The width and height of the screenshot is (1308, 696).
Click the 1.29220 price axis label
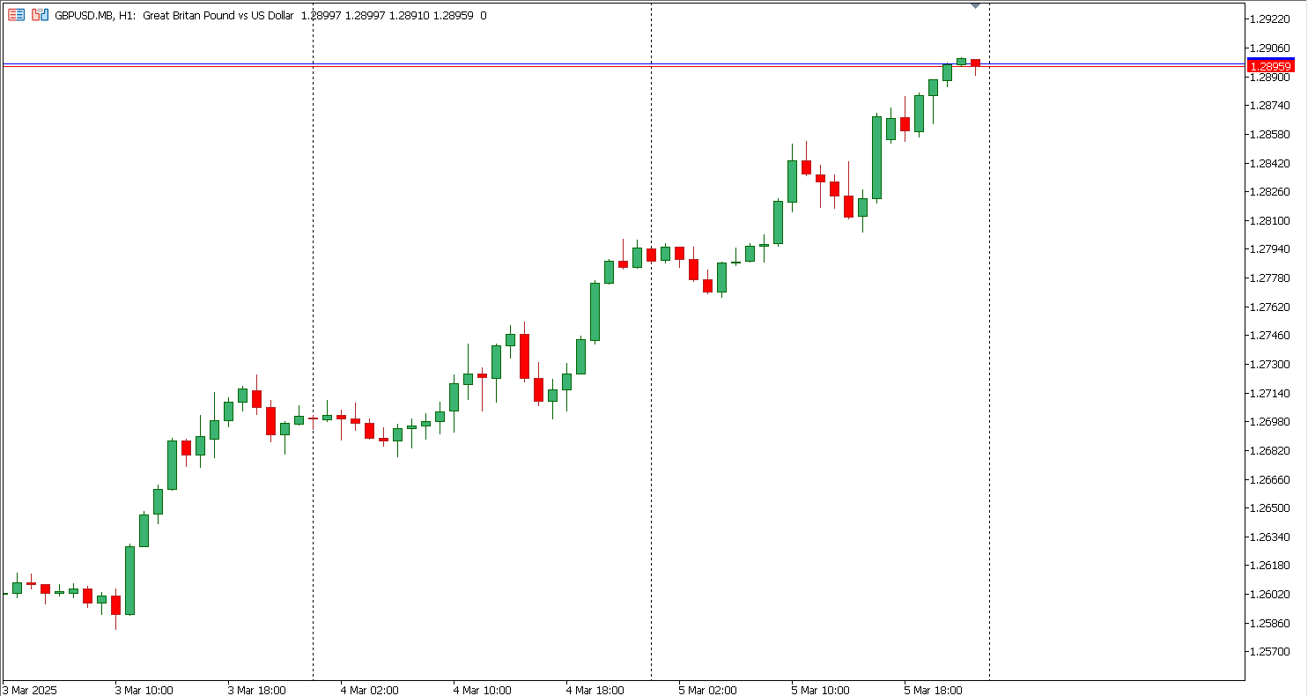click(1269, 19)
